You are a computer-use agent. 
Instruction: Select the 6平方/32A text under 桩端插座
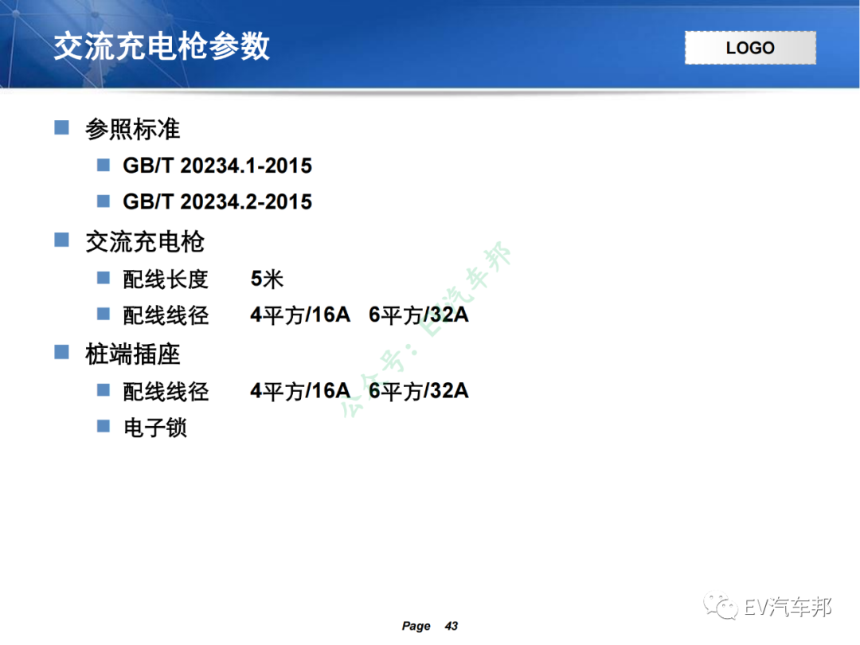pyautogui.click(x=420, y=390)
